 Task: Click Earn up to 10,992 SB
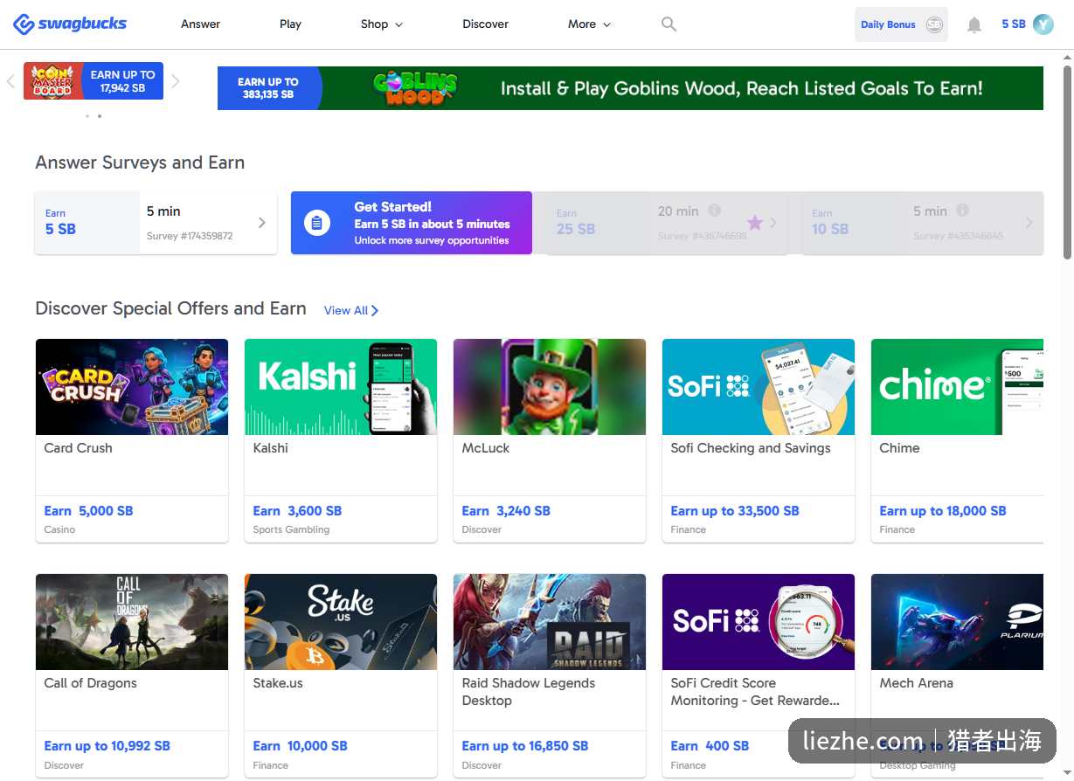tap(107, 746)
